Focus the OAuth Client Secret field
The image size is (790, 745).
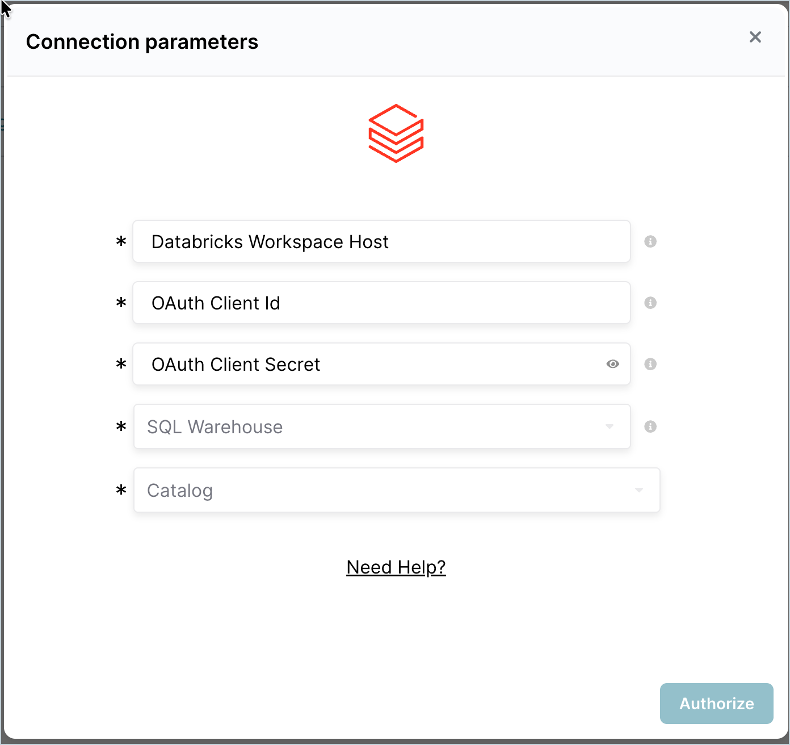tap(381, 364)
